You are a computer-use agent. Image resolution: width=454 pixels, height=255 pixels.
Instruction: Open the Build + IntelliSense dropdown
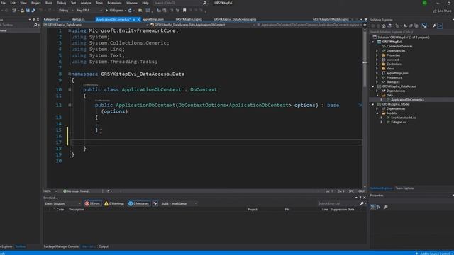click(179, 203)
